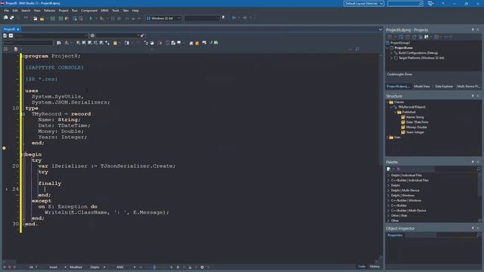Expand Target Platforms (Windows 32-bit) node
Image resolution: width=484 pixels, height=272 pixels.
pos(391,58)
